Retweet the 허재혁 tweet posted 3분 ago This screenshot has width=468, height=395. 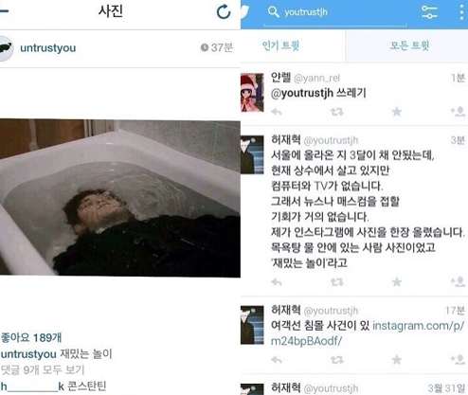[336, 282]
